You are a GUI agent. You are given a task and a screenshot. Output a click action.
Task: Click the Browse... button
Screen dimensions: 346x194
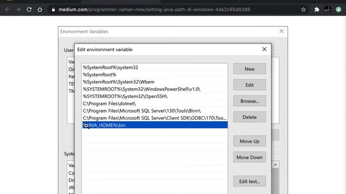coord(250,101)
